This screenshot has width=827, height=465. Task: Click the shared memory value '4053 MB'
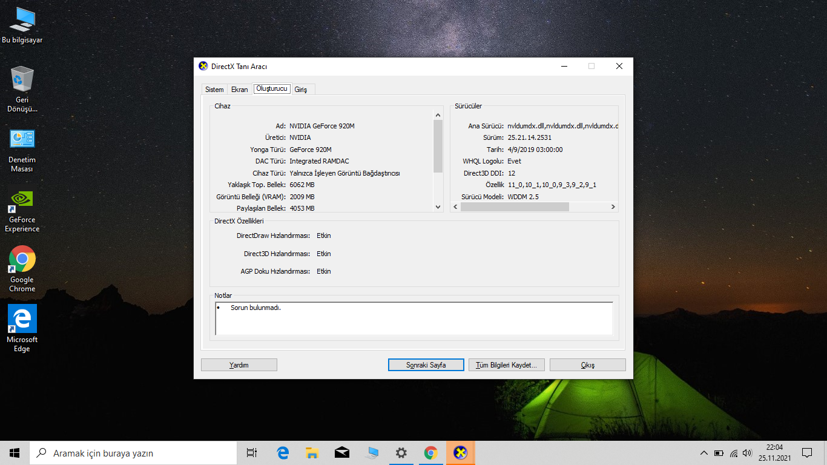click(x=302, y=208)
